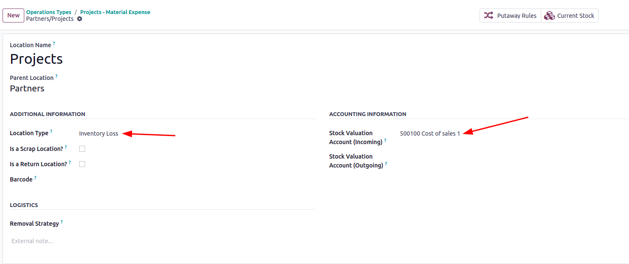Click the Location Name label
This screenshot has width=629, height=264.
31,45
